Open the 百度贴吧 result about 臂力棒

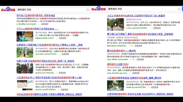140,34
